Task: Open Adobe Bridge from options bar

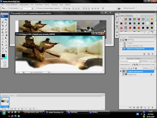Action: 119,9
